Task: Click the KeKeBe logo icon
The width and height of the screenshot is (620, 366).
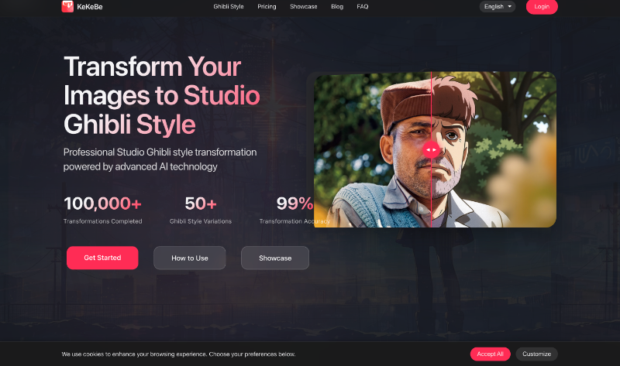Action: click(67, 6)
